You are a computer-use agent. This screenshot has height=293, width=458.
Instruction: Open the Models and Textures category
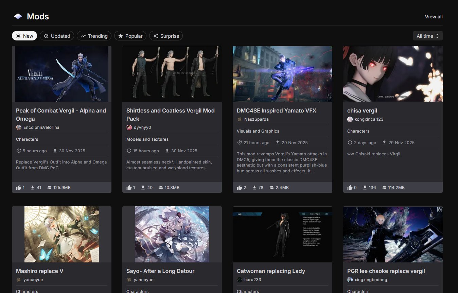147,139
